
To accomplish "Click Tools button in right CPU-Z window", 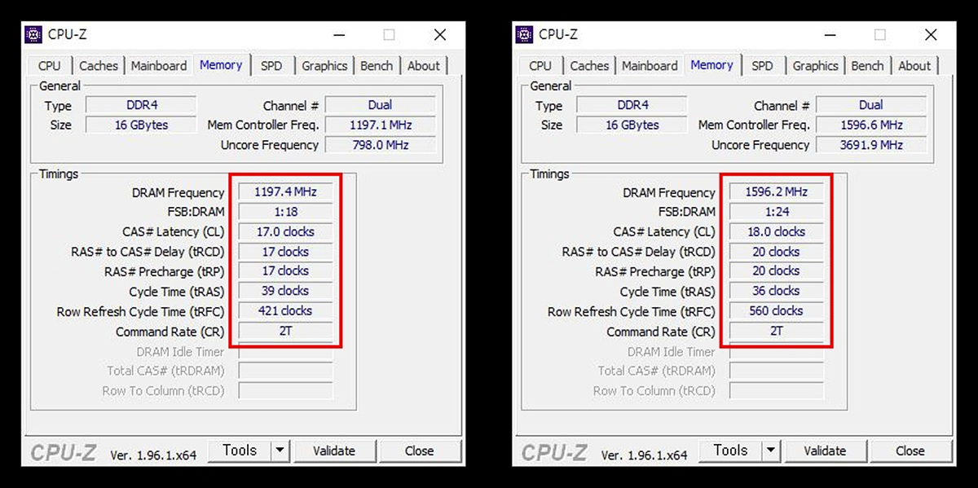I will (730, 451).
